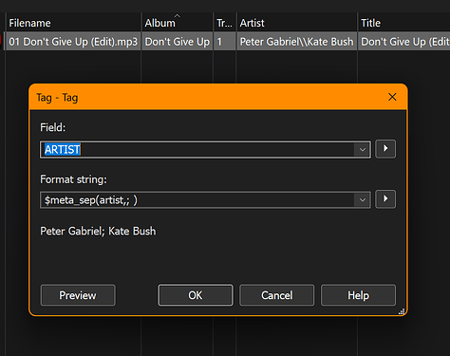Confirm the dialog with OK
Viewport: 450px width, 356px height.
196,295
